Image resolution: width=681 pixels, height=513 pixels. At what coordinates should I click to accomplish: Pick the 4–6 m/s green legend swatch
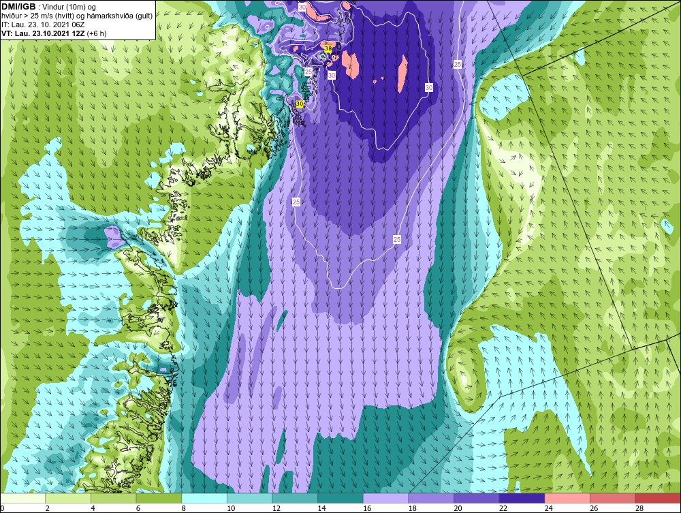click(113, 498)
